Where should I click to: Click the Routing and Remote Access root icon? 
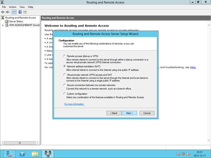point(3,18)
